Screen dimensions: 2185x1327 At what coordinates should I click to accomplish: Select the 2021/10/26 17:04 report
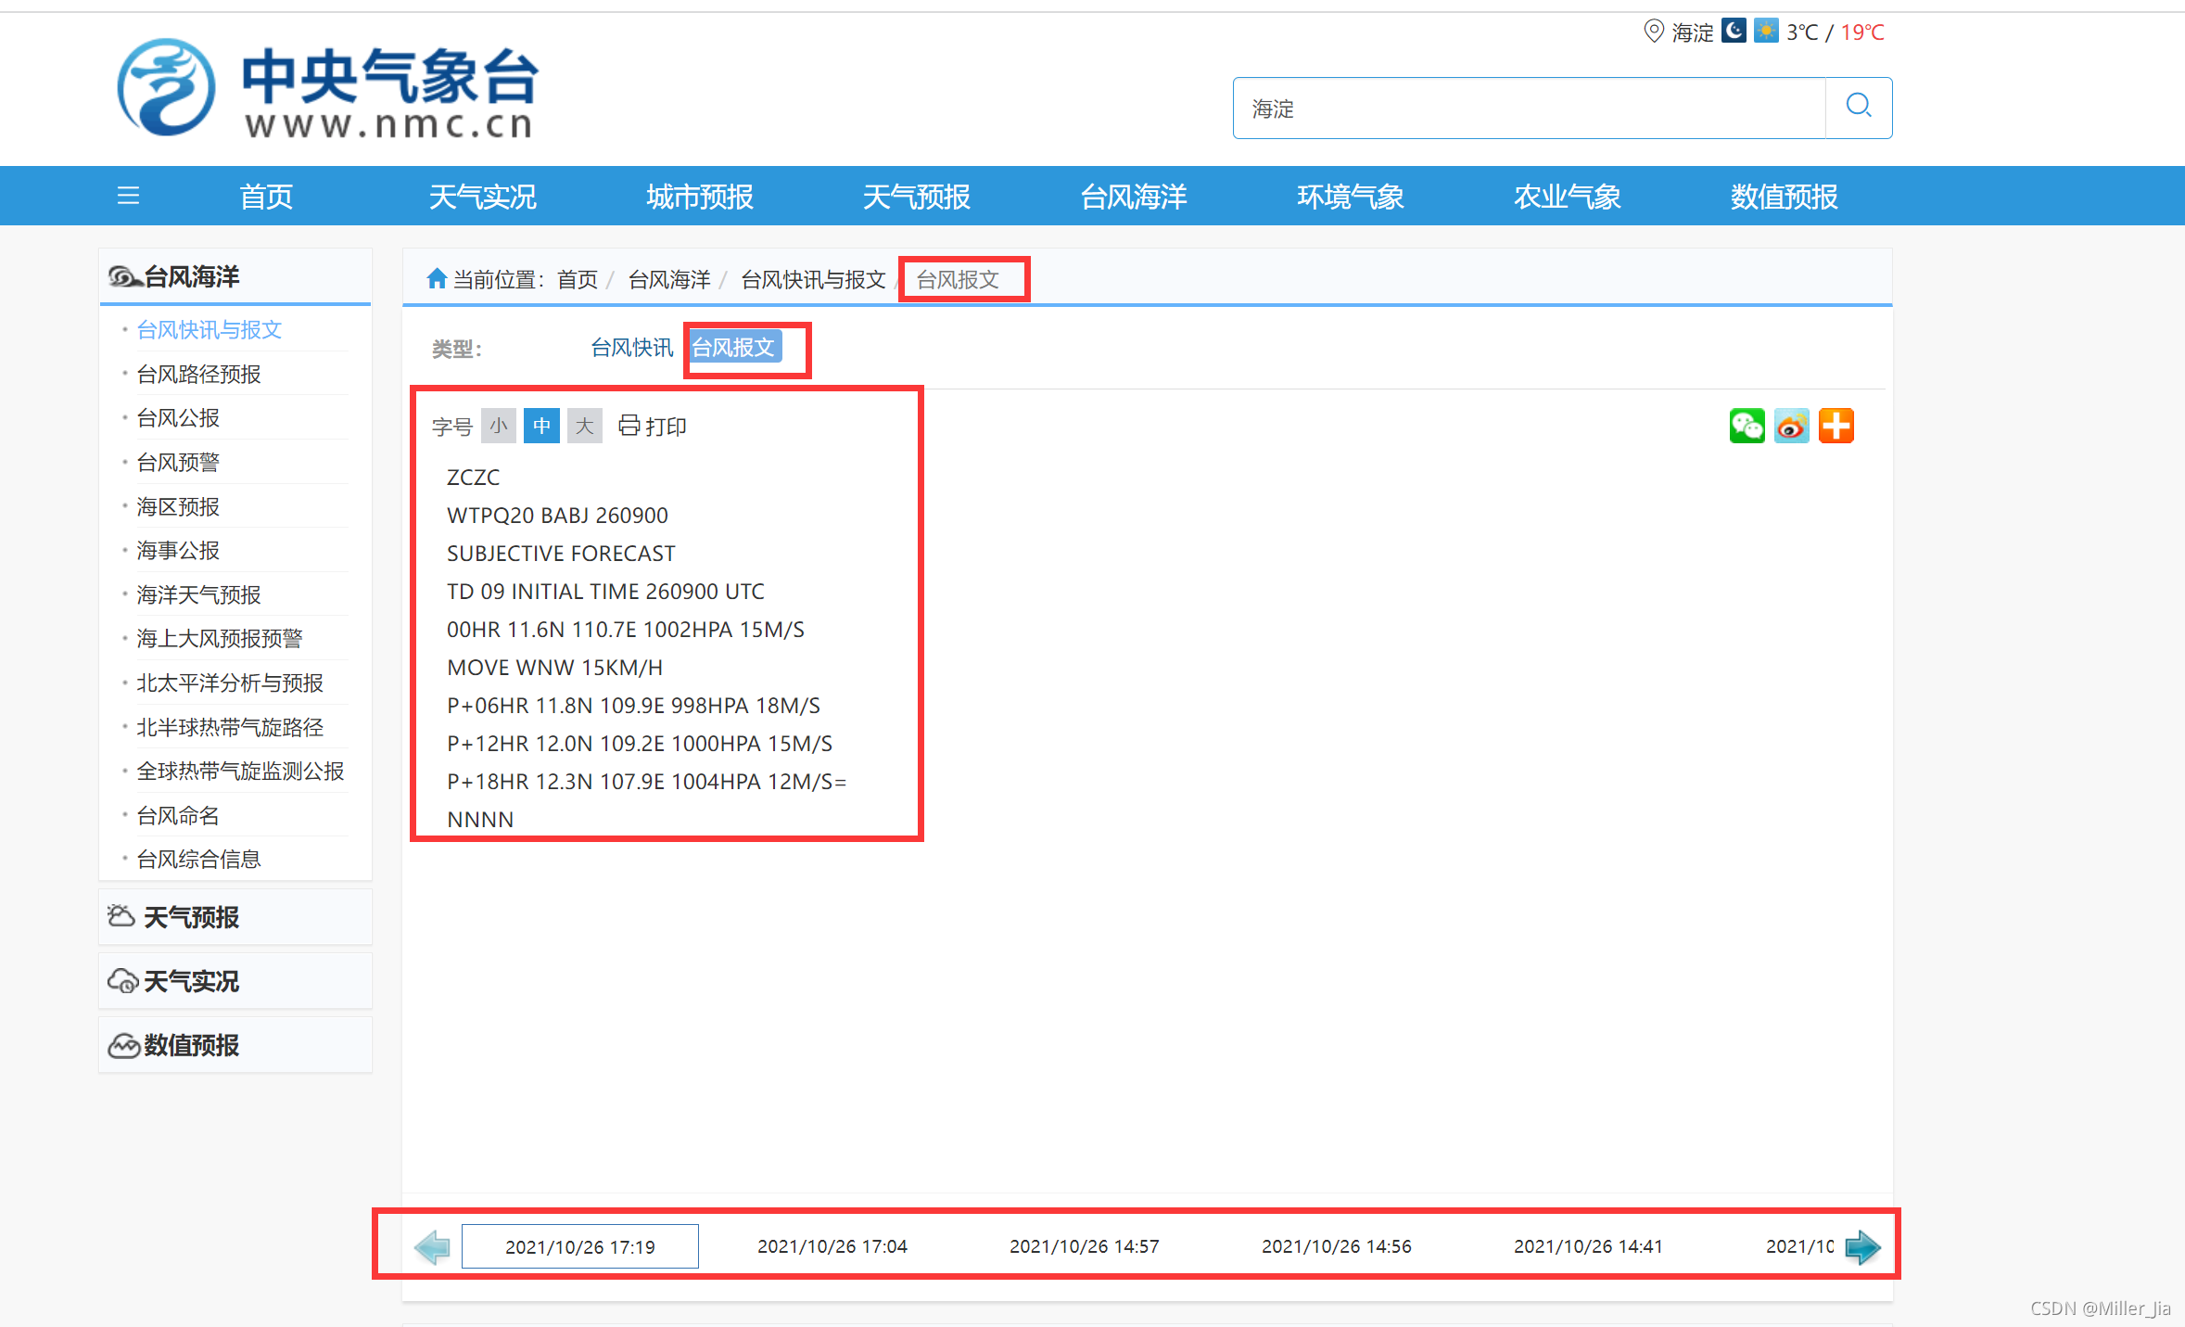click(832, 1246)
